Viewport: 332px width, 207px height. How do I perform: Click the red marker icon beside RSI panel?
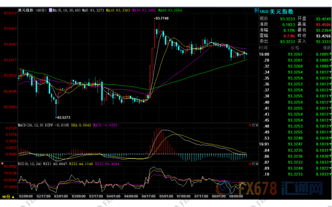click(2, 164)
